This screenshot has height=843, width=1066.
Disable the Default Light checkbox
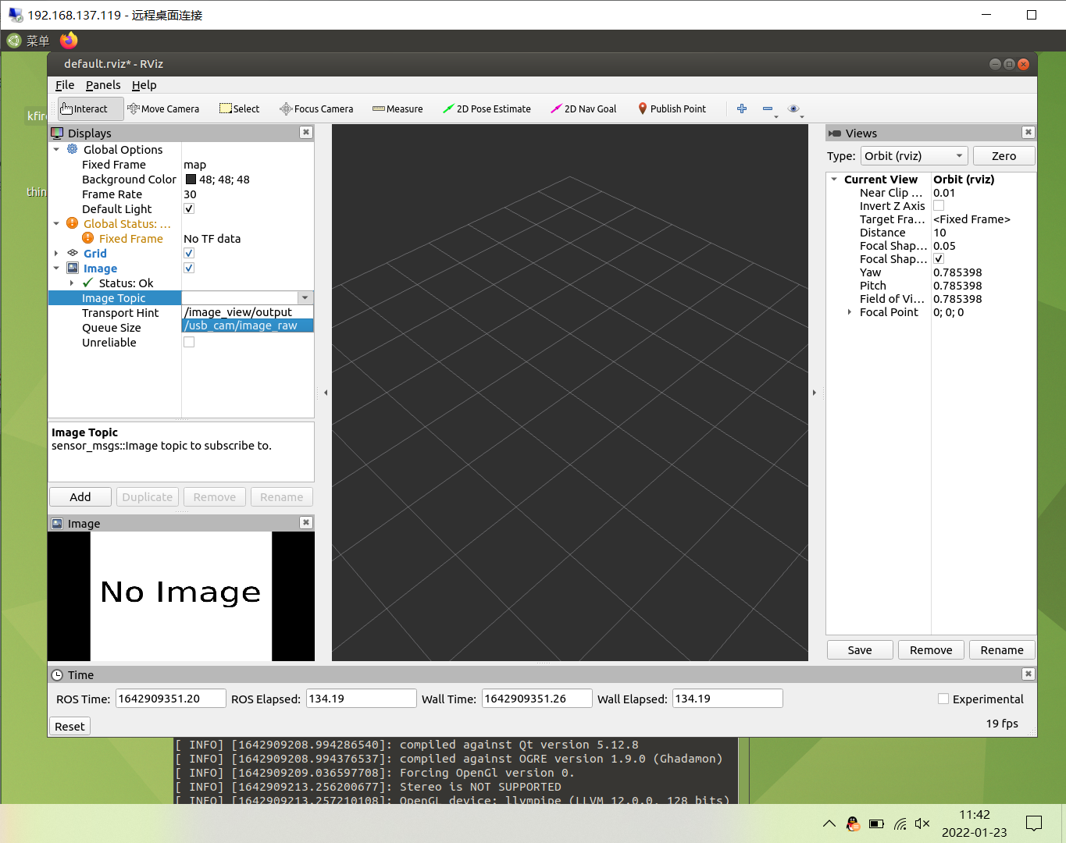(188, 208)
